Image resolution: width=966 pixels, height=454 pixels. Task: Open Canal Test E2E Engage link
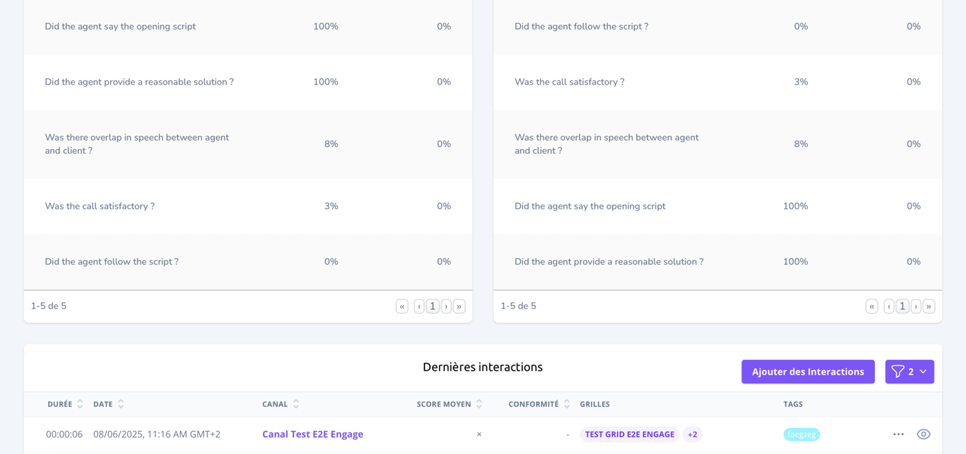(313, 434)
